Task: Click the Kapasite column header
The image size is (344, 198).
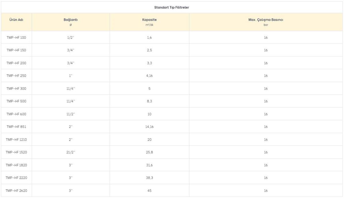Action: [x=149, y=22]
